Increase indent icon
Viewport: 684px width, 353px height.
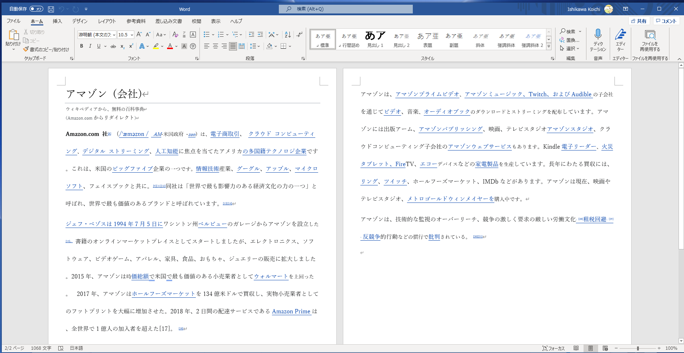pos(260,35)
